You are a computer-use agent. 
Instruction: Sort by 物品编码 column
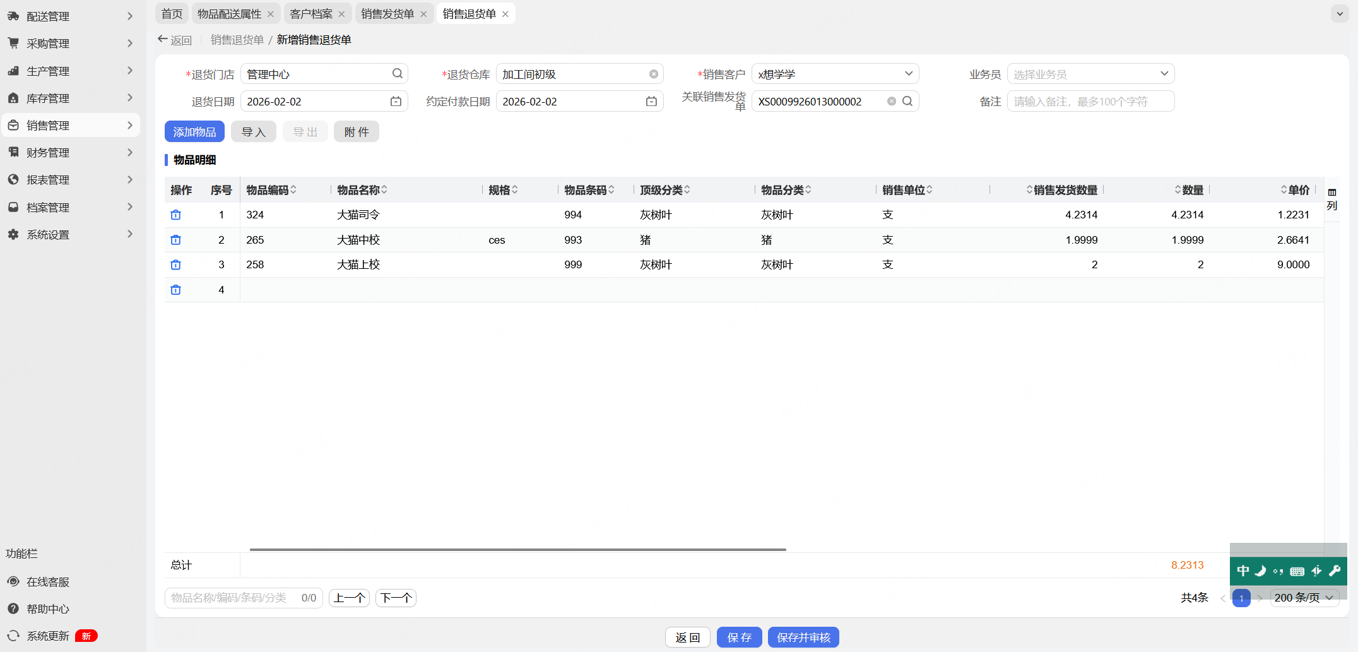click(271, 190)
